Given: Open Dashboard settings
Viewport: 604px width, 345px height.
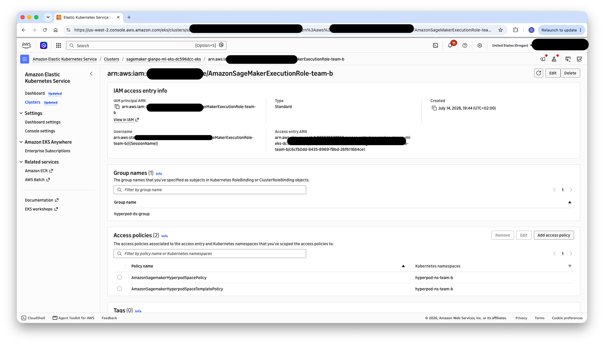Looking at the screenshot, I should click(43, 122).
